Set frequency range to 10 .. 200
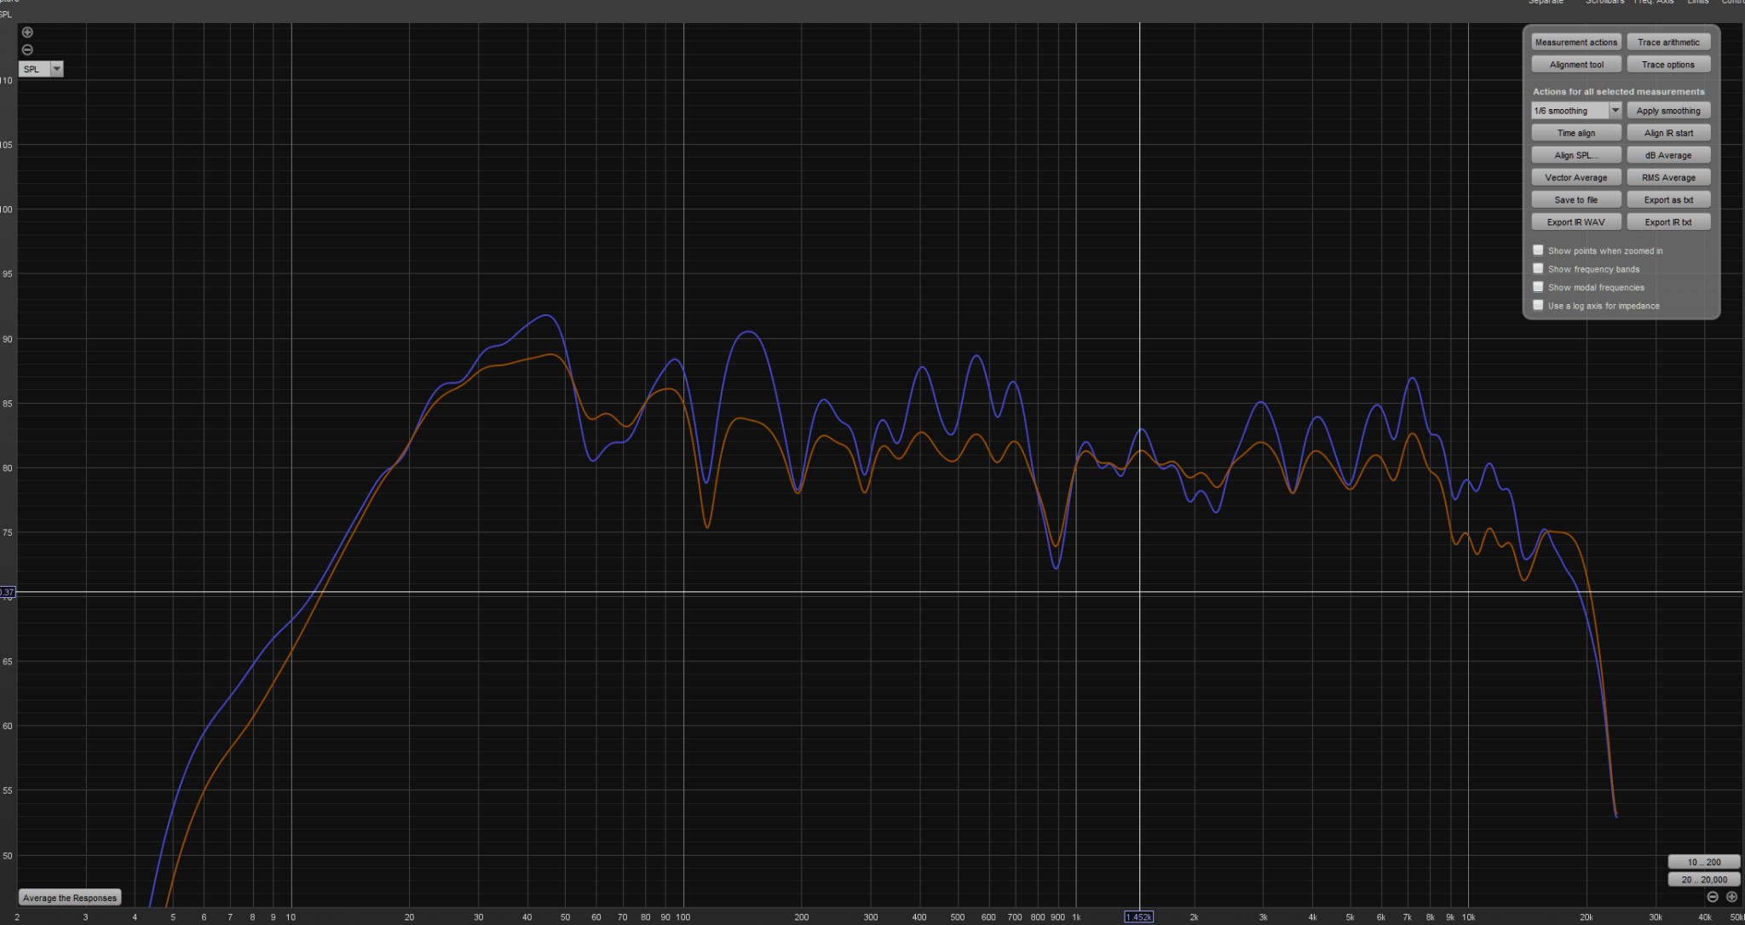The image size is (1745, 925). pyautogui.click(x=1703, y=862)
